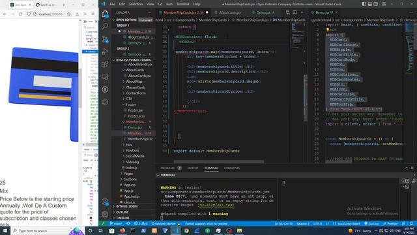This screenshot has width=417, height=235.
Task: Open the Accounts icon in activity bar
Action: (105, 202)
